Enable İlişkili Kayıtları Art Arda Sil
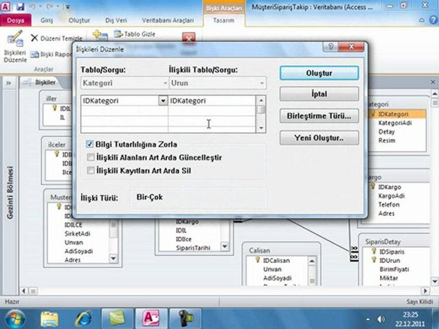The height and width of the screenshot is (329, 439). coord(91,170)
